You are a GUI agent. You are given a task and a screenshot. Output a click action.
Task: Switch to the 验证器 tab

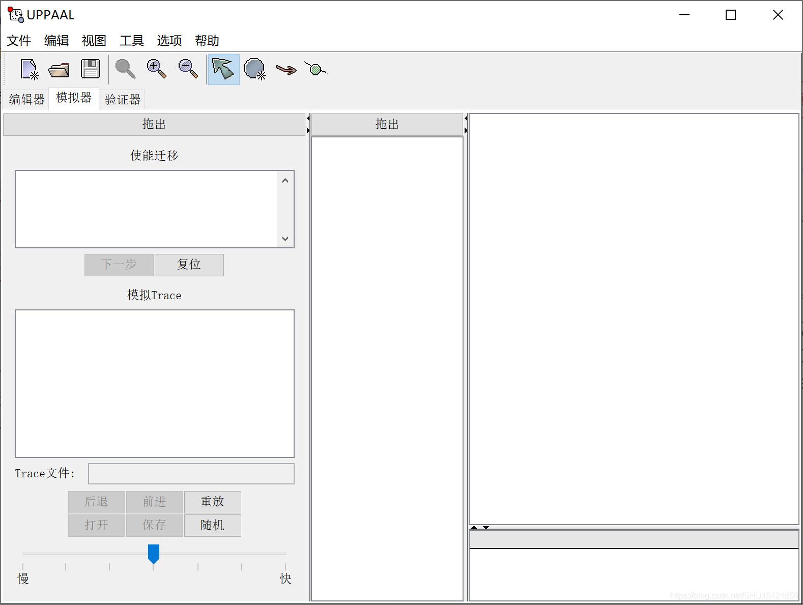coord(122,99)
